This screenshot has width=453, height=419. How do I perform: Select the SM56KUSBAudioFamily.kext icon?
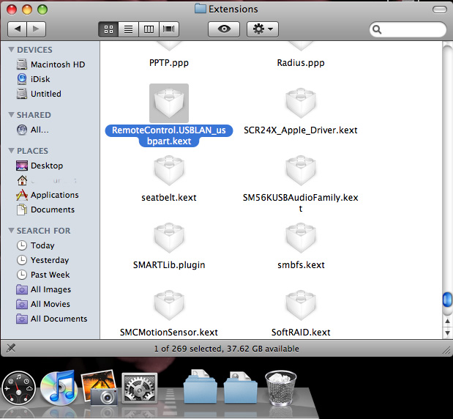point(301,171)
